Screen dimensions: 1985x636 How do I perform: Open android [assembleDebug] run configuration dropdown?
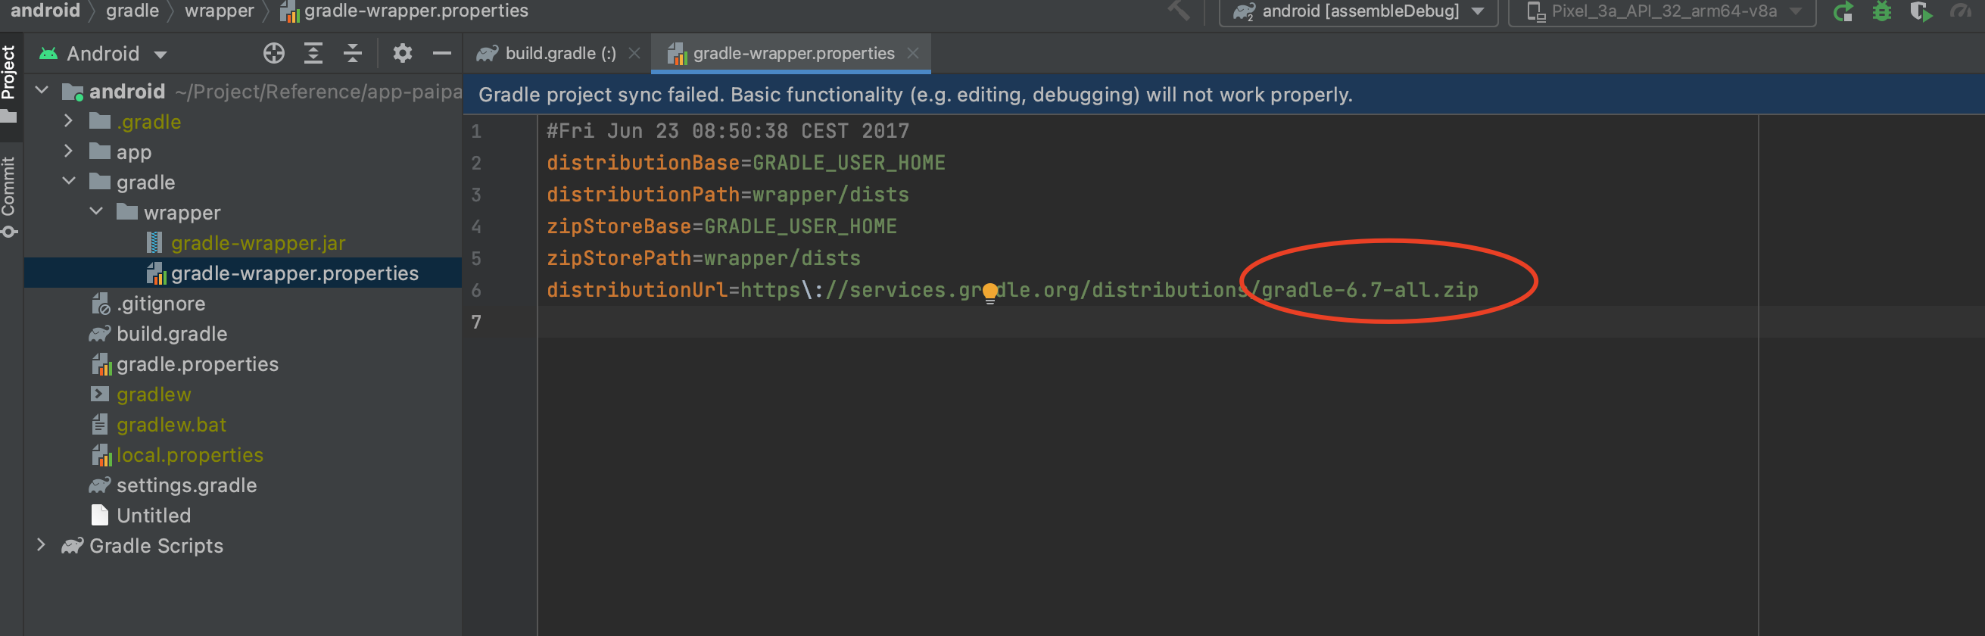click(x=1357, y=11)
